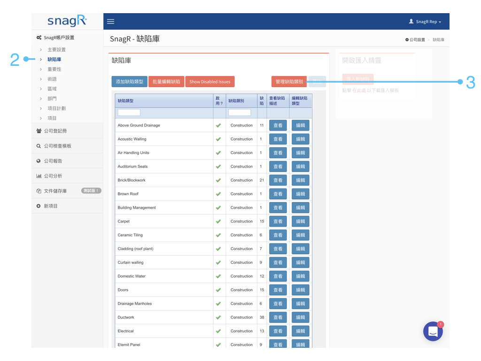View description for Doors
This screenshot has width=481, height=361.
tap(278, 290)
